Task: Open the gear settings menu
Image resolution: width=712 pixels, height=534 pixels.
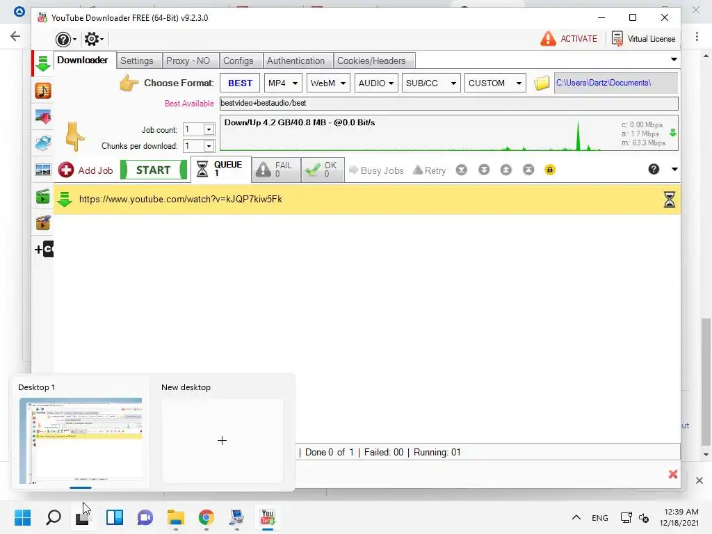Action: (94, 39)
